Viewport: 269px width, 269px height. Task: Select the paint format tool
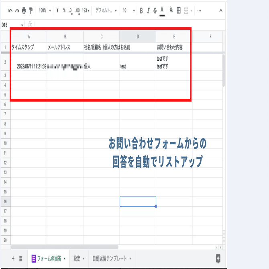(x=31, y=10)
